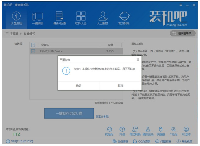Screen dimensions: 200x146
Task: Open QQ交流群 in the status bar
Action: click(141, 141)
